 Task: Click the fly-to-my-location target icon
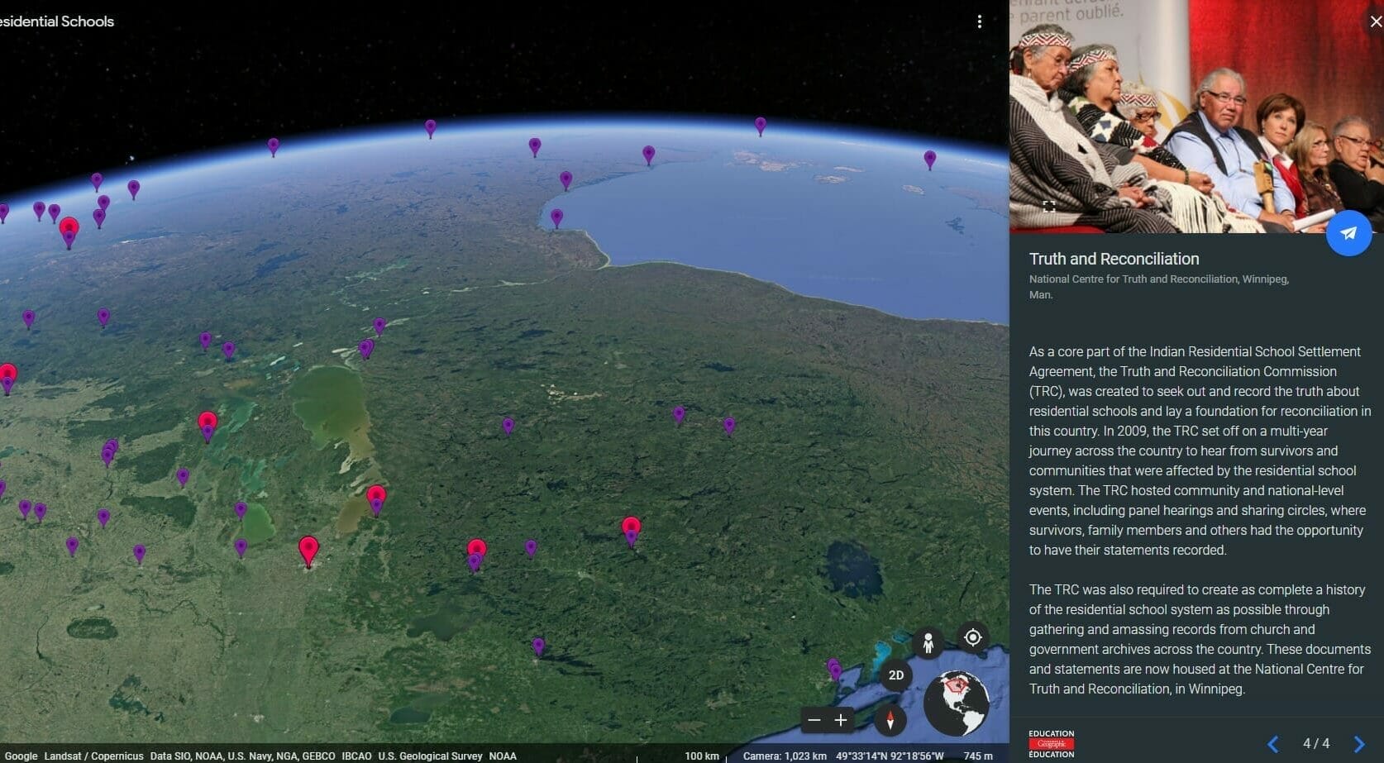(973, 637)
